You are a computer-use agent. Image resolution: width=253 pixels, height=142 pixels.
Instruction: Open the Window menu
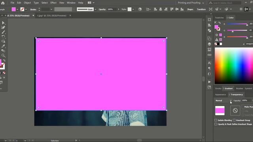click(71, 3)
